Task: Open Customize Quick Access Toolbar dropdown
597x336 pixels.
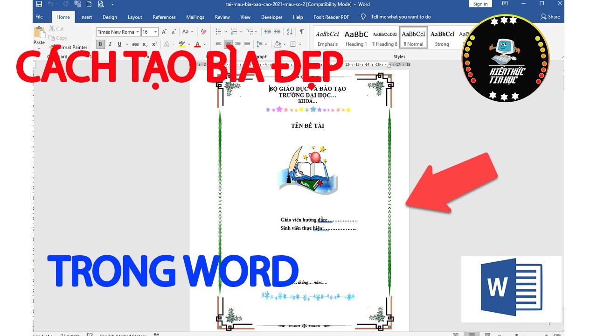Action: tap(112, 4)
